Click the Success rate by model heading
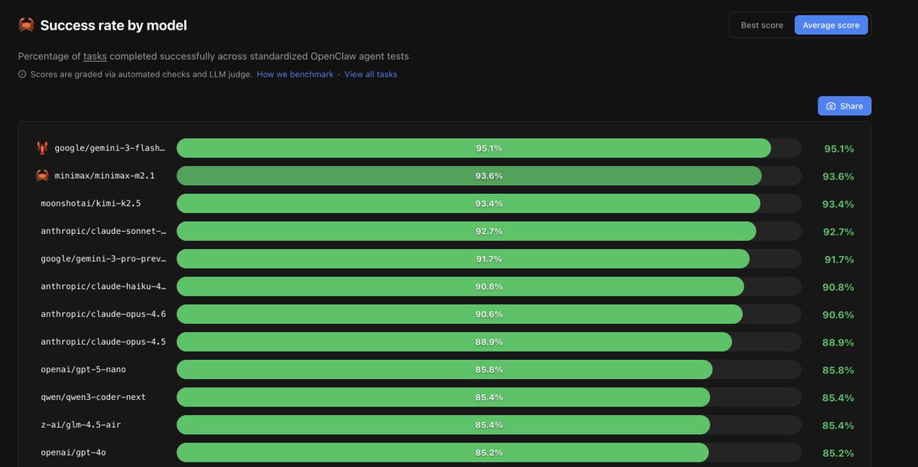 [113, 25]
